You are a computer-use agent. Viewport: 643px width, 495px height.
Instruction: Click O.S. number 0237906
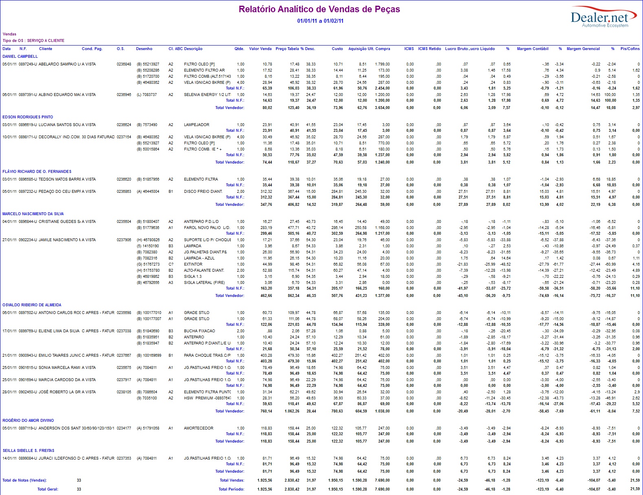pyautogui.click(x=124, y=240)
